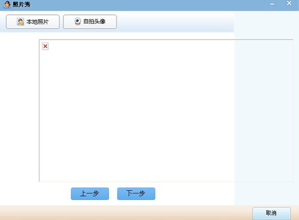Click the 照片秀 window title text
This screenshot has width=299, height=220.
22,4
